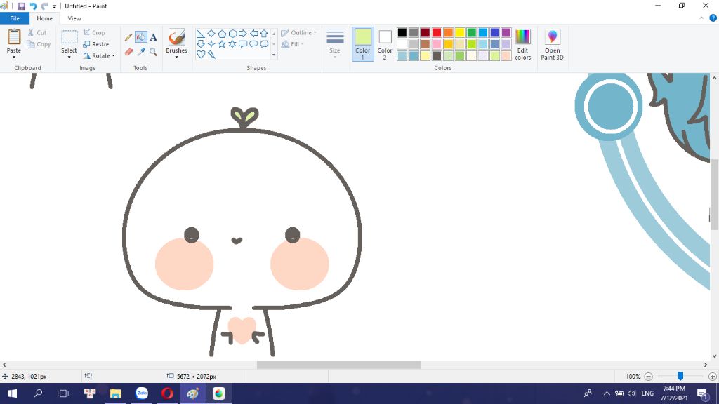
Task: Save the drawing from quick access toolbar
Action: coord(21,6)
